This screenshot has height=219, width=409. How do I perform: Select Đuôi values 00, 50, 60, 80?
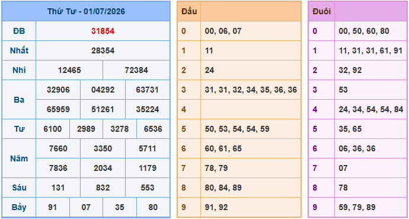(364, 31)
